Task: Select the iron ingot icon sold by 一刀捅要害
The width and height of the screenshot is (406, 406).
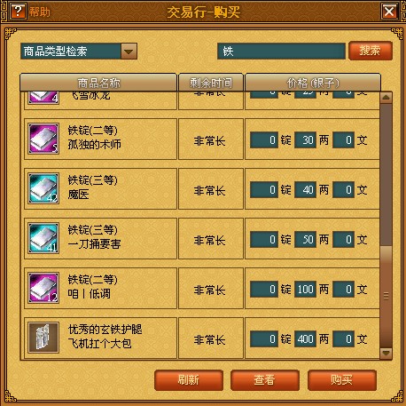Action: pos(43,238)
